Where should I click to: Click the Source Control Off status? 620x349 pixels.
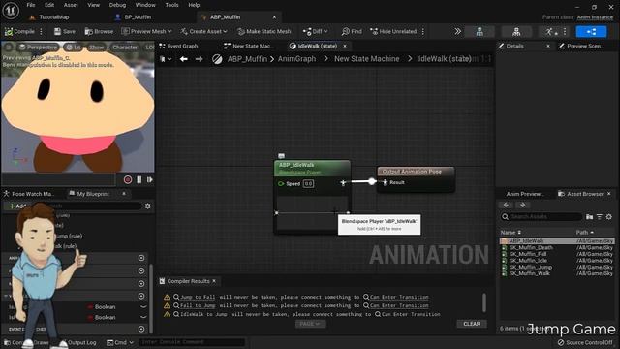click(x=585, y=342)
